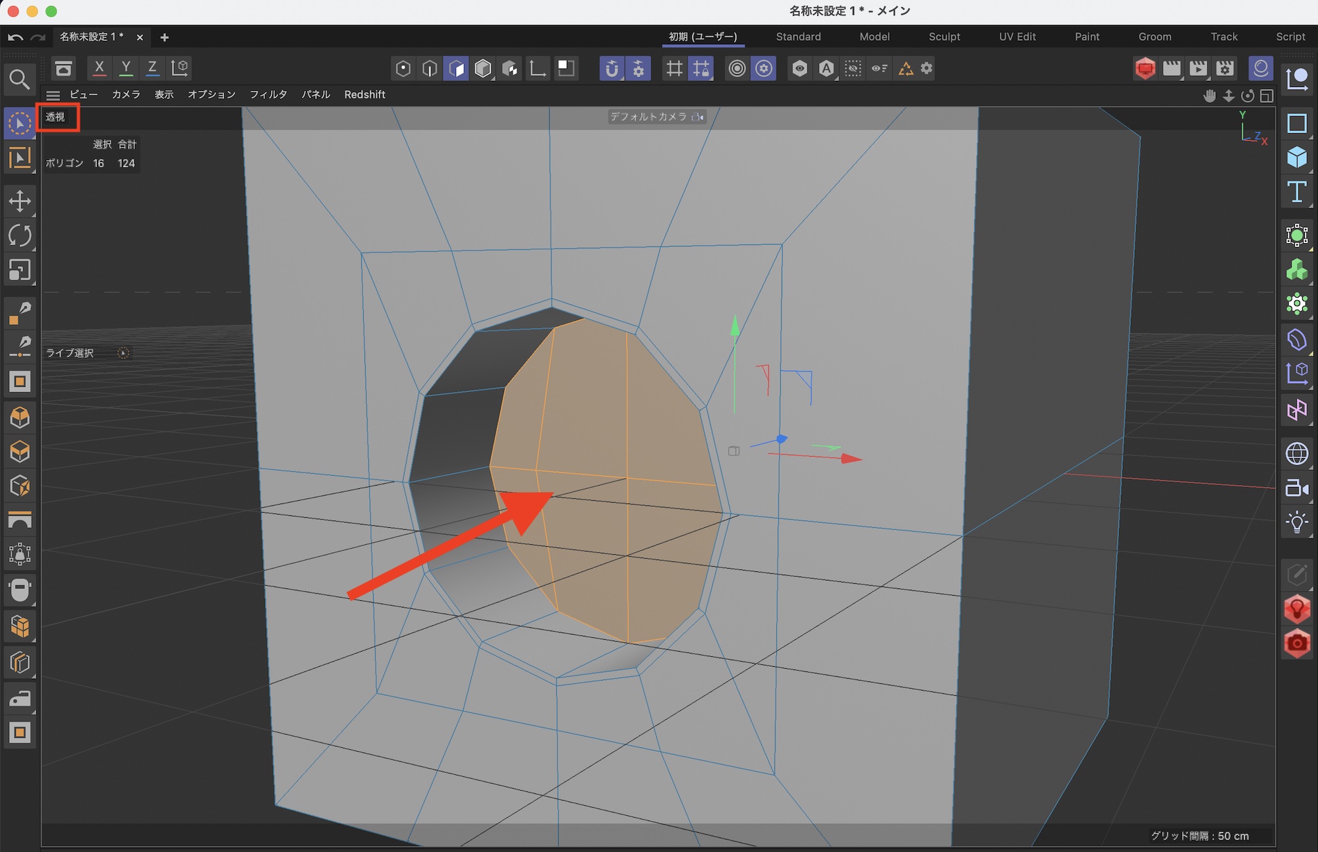Add a Cube primitive object
This screenshot has height=852, width=1318.
tap(1296, 157)
